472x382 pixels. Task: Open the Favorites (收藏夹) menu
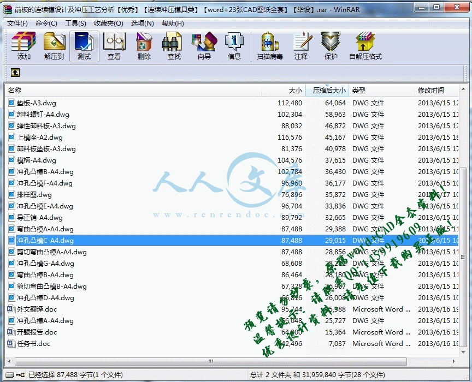click(x=109, y=23)
